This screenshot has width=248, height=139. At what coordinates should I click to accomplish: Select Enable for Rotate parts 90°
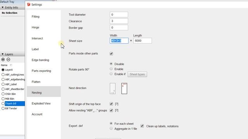point(111,69)
